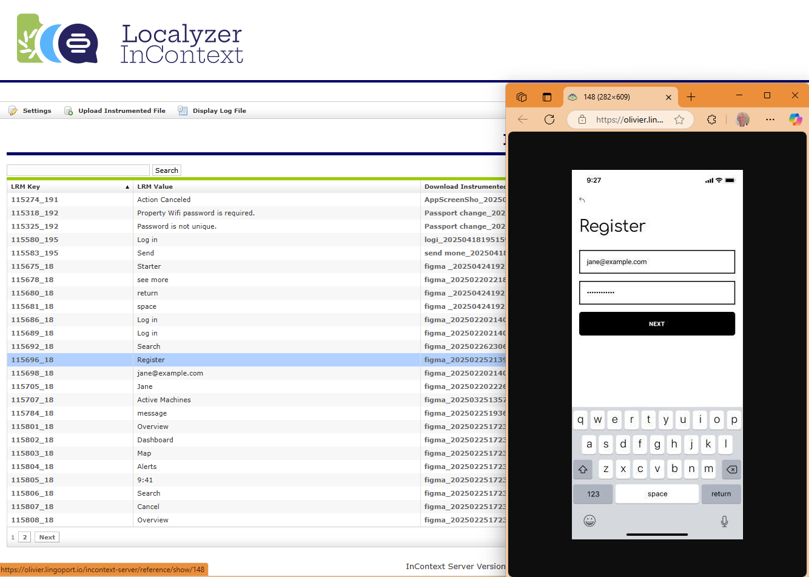
Task: Add this page to favorites
Action: (x=679, y=120)
